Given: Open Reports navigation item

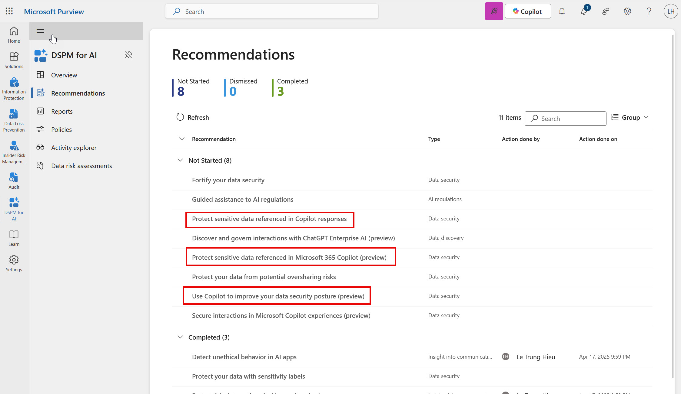Looking at the screenshot, I should [x=62, y=111].
